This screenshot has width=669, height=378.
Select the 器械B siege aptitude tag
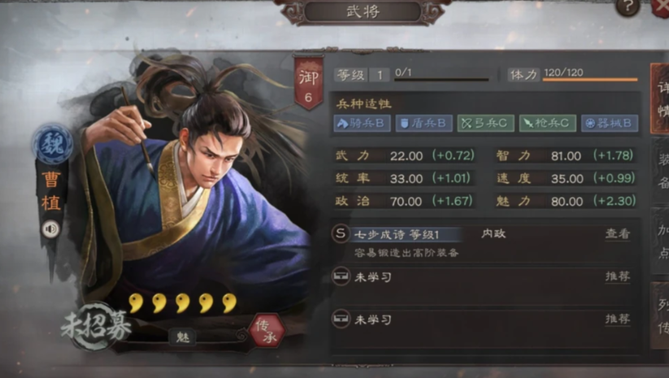pos(610,124)
